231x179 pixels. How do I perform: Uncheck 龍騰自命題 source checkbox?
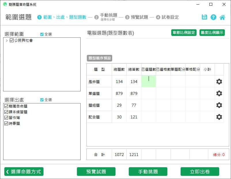tap(6, 106)
